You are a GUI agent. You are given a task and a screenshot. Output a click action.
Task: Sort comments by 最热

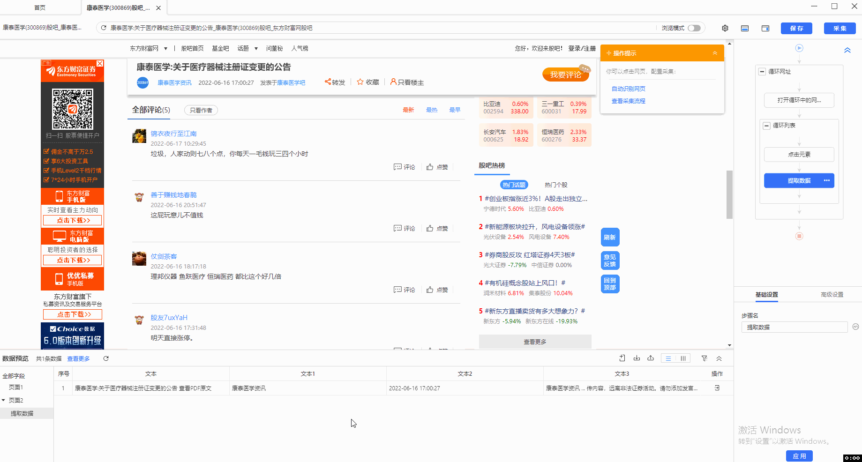point(432,110)
